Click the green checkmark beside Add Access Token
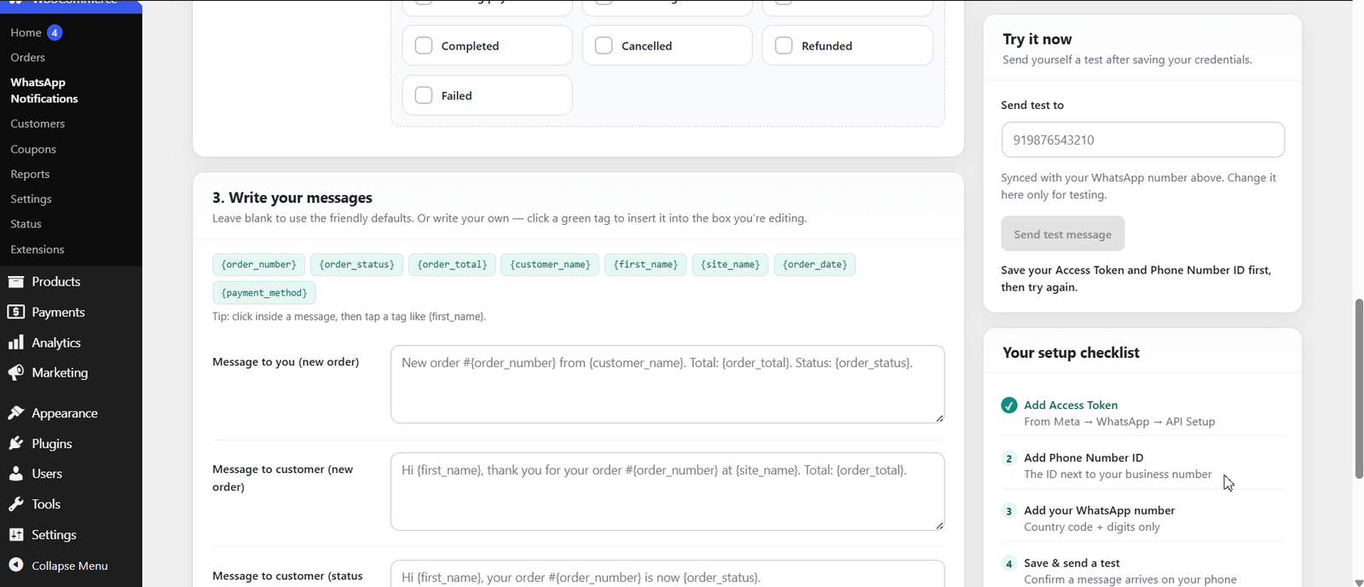1364x587 pixels. click(1009, 406)
